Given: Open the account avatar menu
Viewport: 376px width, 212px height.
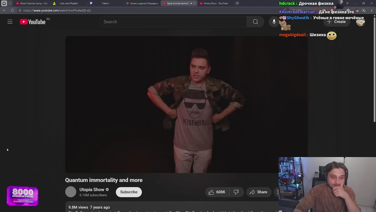Looking at the screenshot, I should tap(360, 22).
